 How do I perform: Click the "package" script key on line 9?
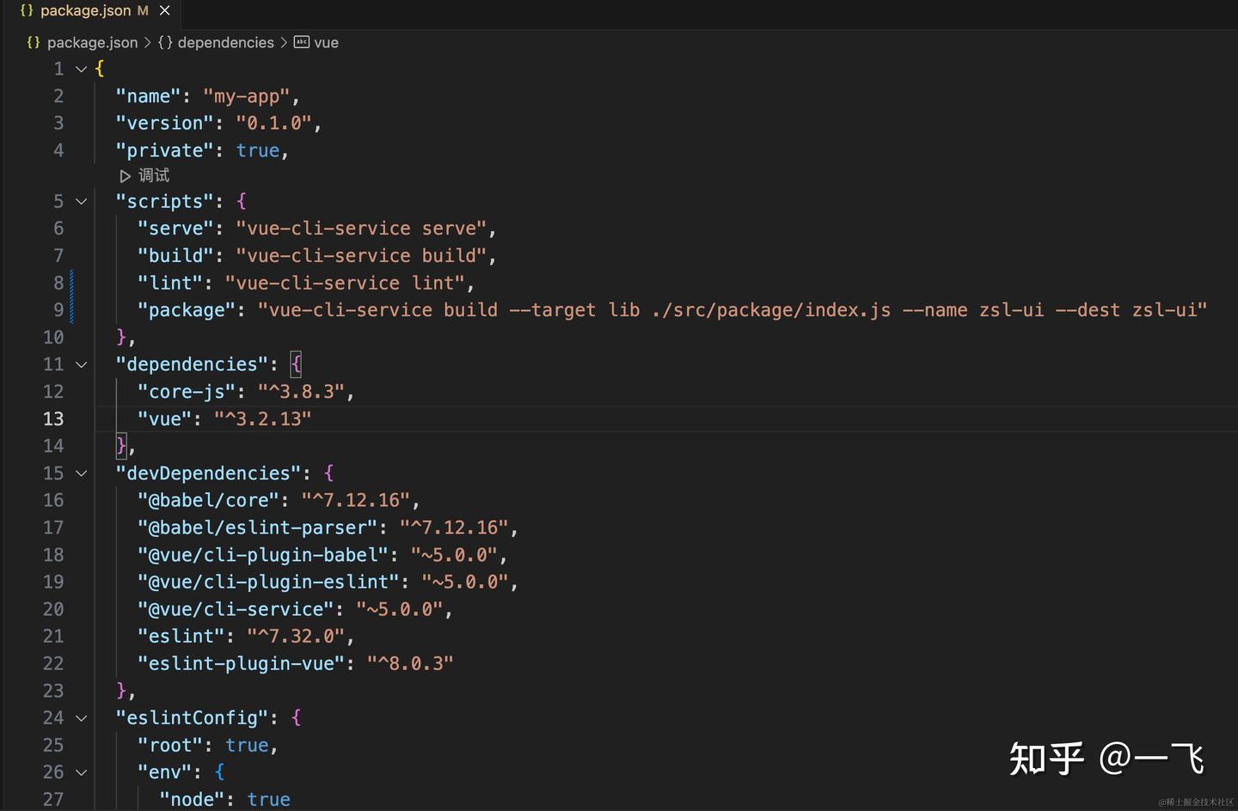(187, 310)
